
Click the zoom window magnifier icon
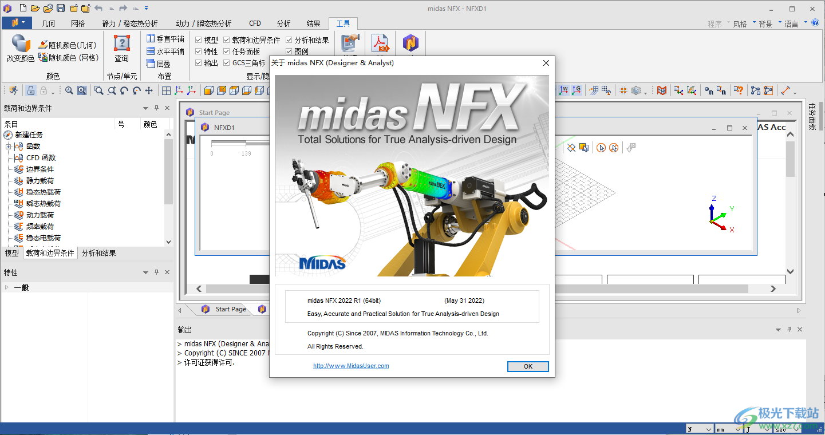[99, 90]
